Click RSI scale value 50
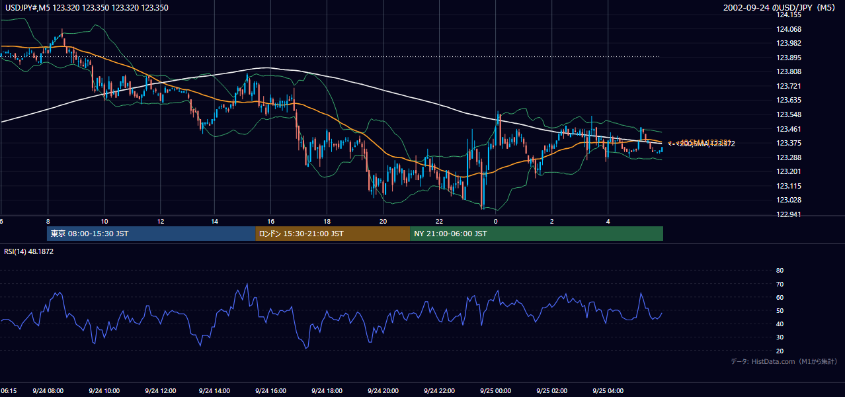This screenshot has height=397, width=845. 780,310
